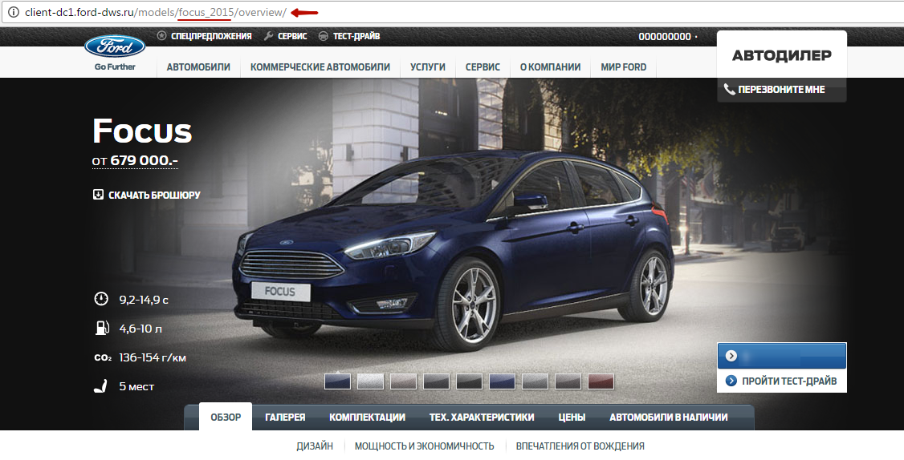Click the Ford logo
The image size is (904, 460).
tap(115, 46)
